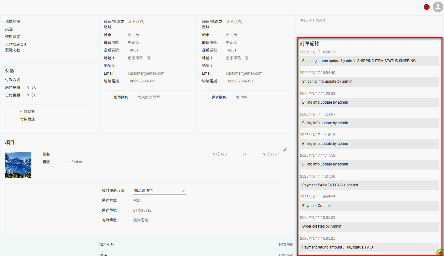
Task: Click the 付款狀態 label
Action: [x=27, y=112]
